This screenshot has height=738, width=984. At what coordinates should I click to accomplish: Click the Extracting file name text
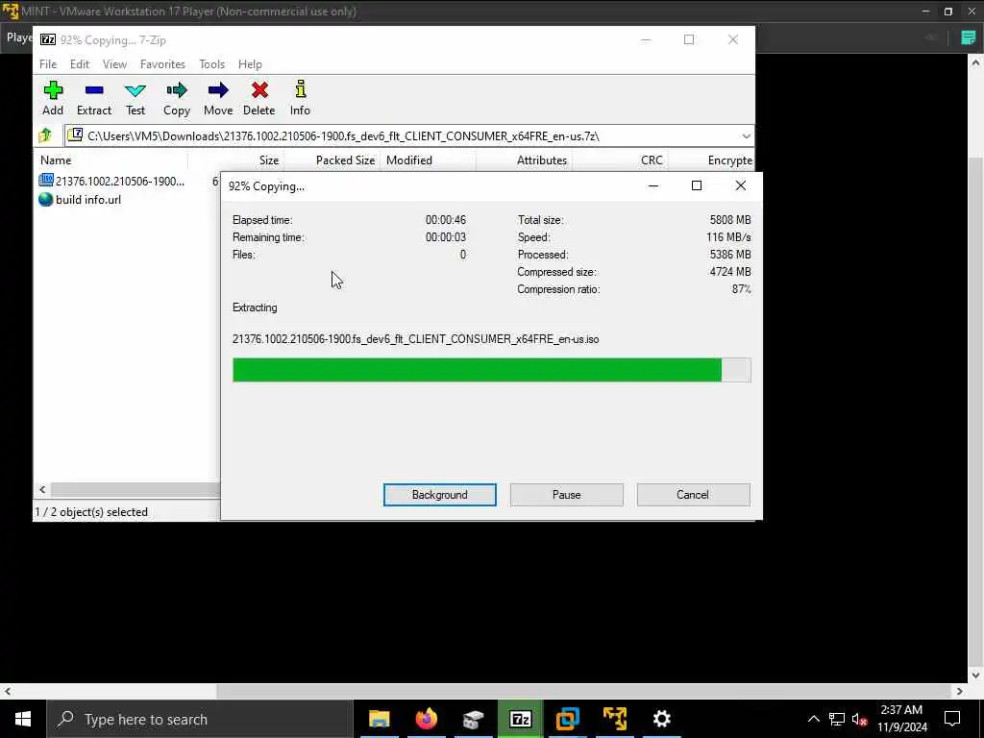pyautogui.click(x=415, y=339)
